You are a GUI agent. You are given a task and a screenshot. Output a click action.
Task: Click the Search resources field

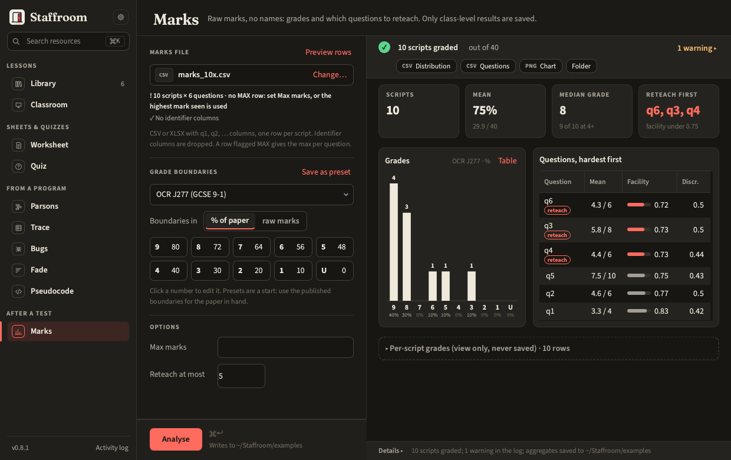(x=68, y=41)
